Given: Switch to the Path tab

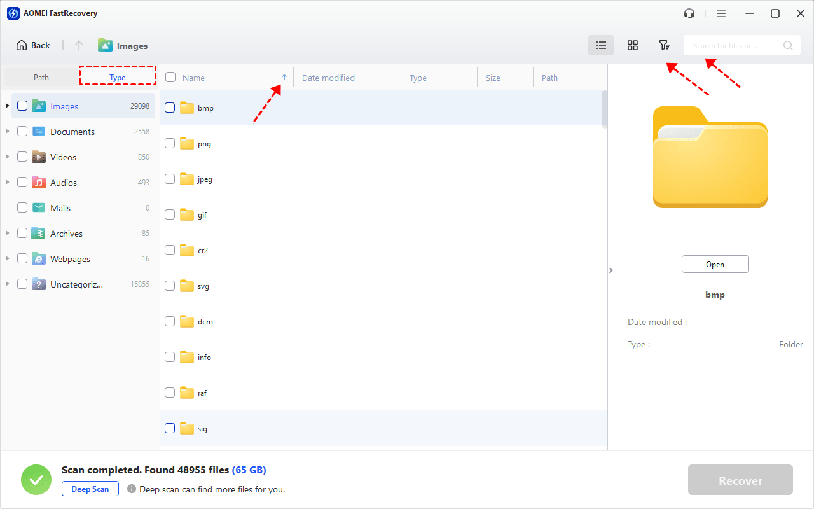Looking at the screenshot, I should 41,78.
